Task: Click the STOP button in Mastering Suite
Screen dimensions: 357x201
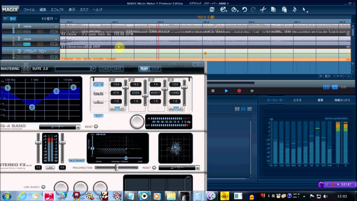Action: 155,69
